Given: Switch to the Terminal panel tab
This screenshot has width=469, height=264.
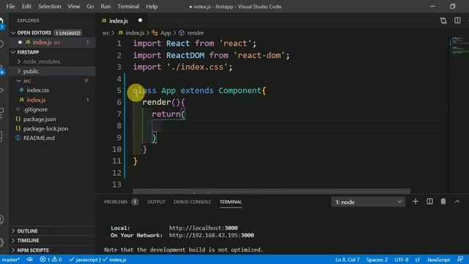Looking at the screenshot, I should click(231, 202).
